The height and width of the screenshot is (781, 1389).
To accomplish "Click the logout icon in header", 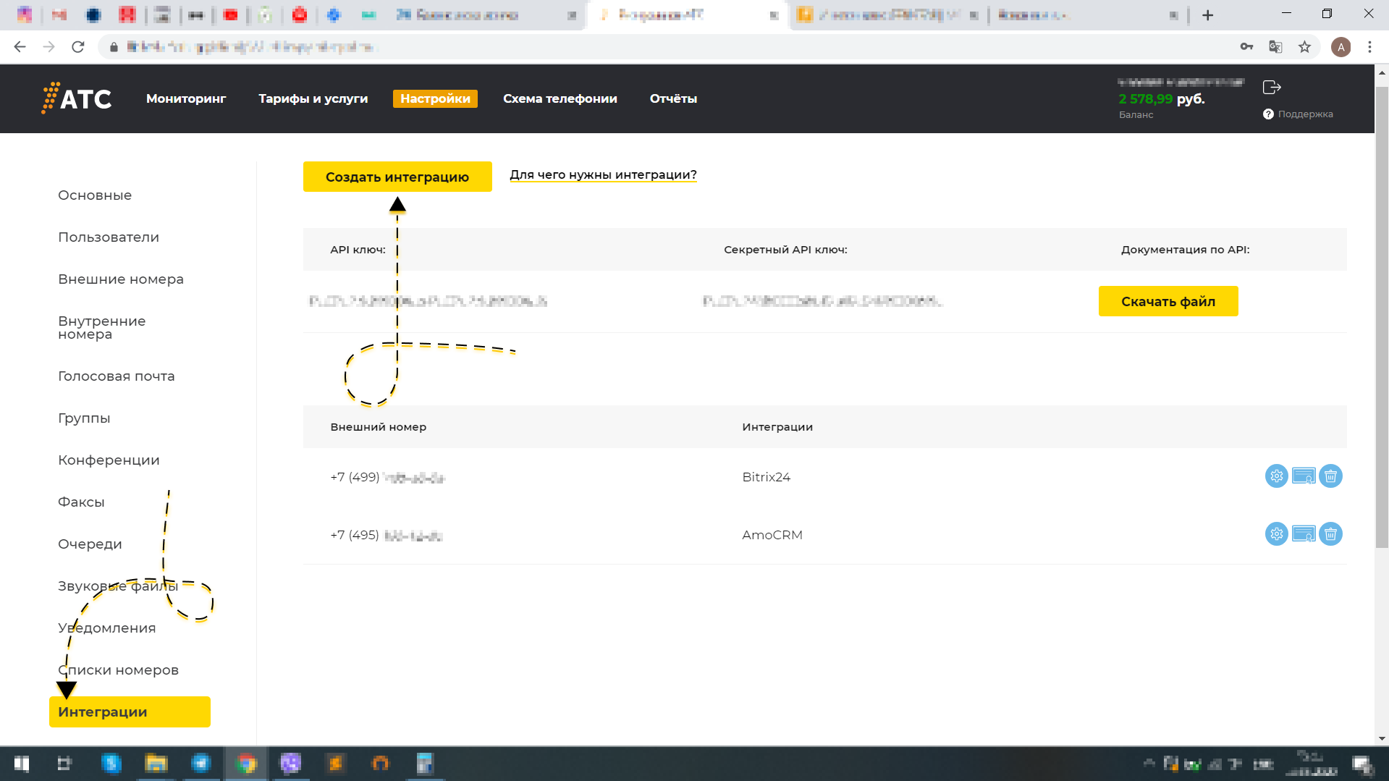I will 1272,88.
